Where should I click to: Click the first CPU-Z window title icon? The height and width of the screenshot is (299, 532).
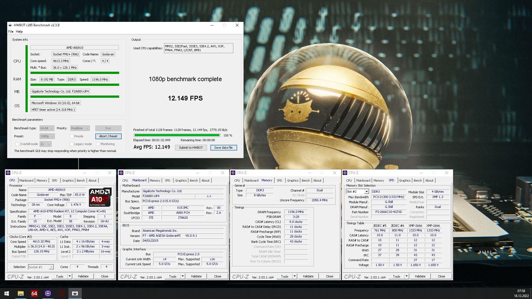[x=8, y=172]
